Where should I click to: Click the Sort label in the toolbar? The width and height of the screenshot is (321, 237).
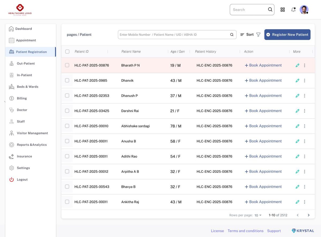point(250,35)
